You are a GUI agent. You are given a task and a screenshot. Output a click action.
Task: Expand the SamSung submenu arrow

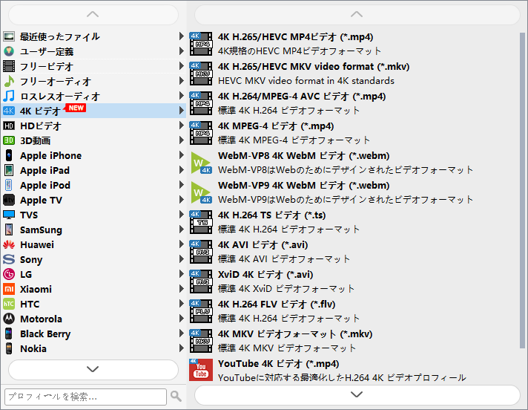[x=181, y=230]
